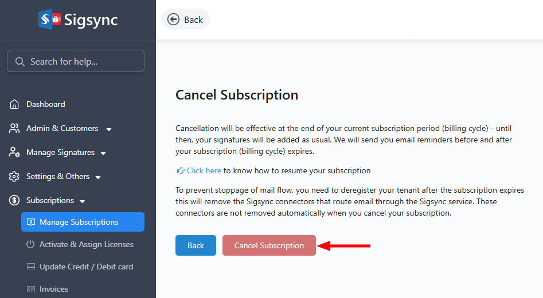
Task: Click the Manage Signatures user icon
Action: [x=14, y=153]
